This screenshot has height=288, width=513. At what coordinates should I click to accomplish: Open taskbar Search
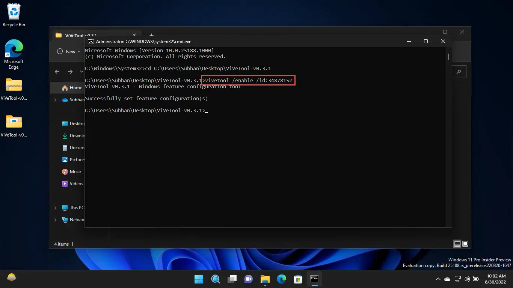click(x=216, y=279)
